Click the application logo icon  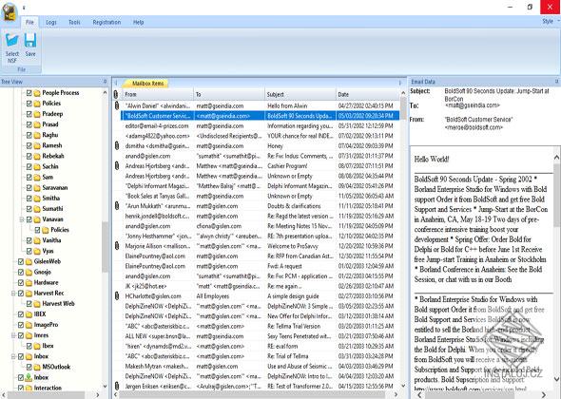pos(9,12)
